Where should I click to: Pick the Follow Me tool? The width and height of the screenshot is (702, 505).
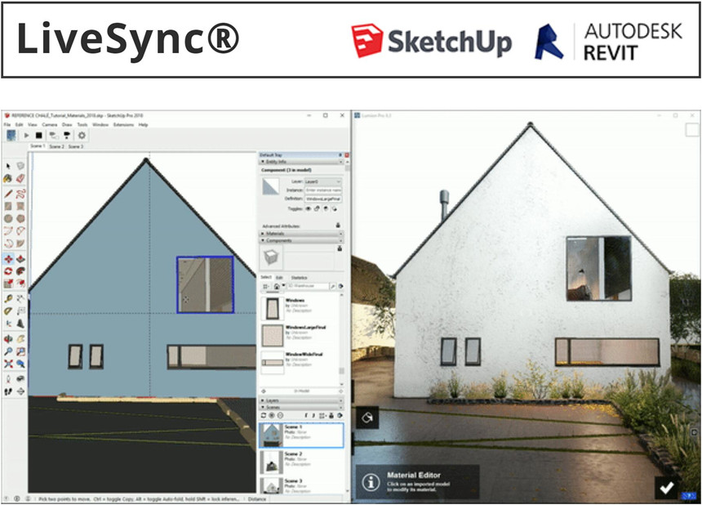[x=20, y=271]
